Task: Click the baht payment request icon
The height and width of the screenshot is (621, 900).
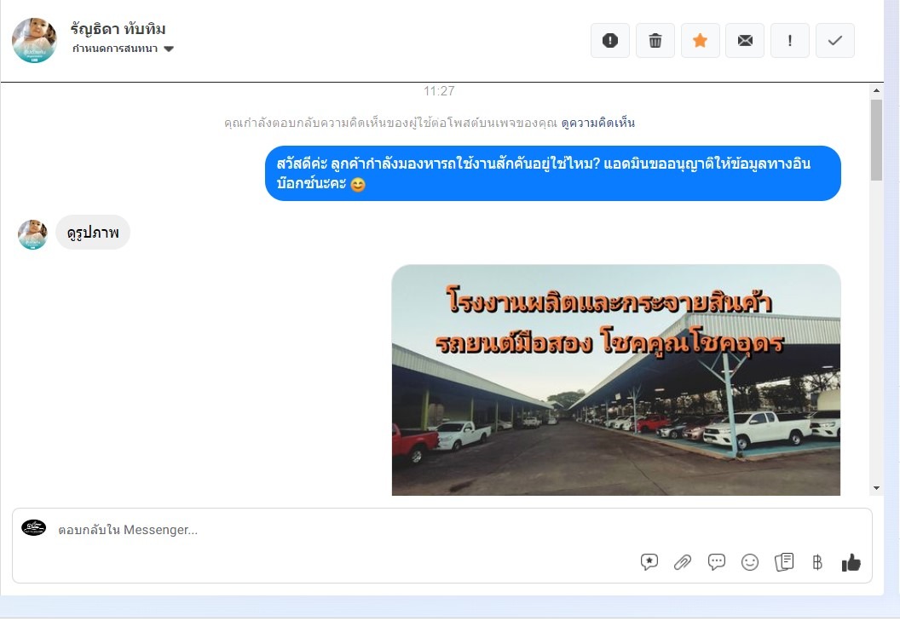Action: coord(817,562)
